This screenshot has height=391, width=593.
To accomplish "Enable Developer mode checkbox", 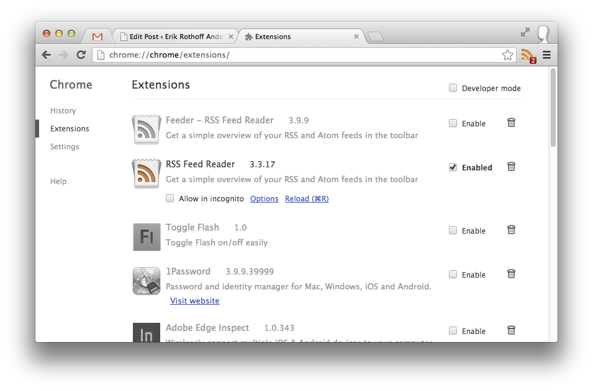I will coord(453,88).
